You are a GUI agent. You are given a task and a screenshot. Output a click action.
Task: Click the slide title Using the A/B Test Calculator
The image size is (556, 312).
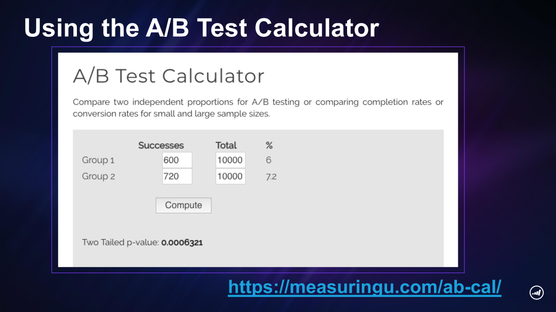202,28
